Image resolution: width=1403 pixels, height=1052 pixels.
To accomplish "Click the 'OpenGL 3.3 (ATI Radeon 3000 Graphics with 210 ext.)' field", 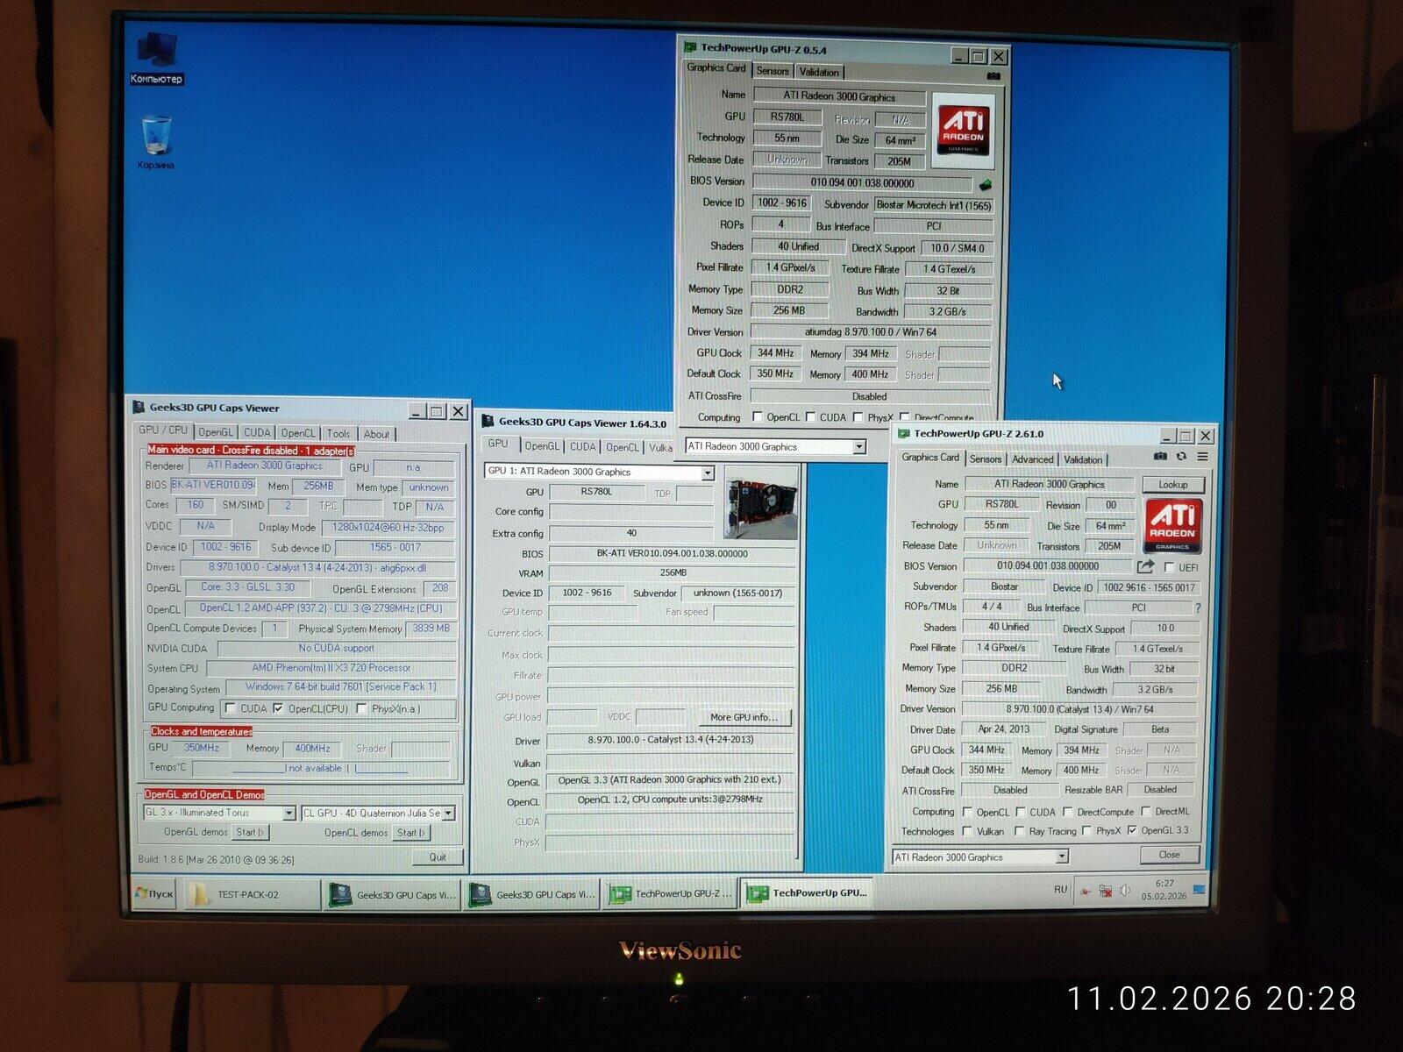I will [672, 780].
